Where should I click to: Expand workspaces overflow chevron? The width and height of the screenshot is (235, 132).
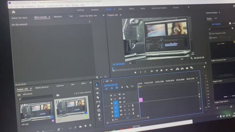(x=189, y=7)
